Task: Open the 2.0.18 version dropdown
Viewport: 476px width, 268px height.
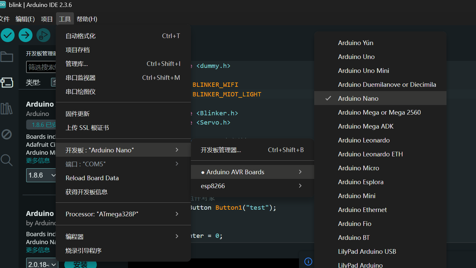Action: pyautogui.click(x=42, y=264)
